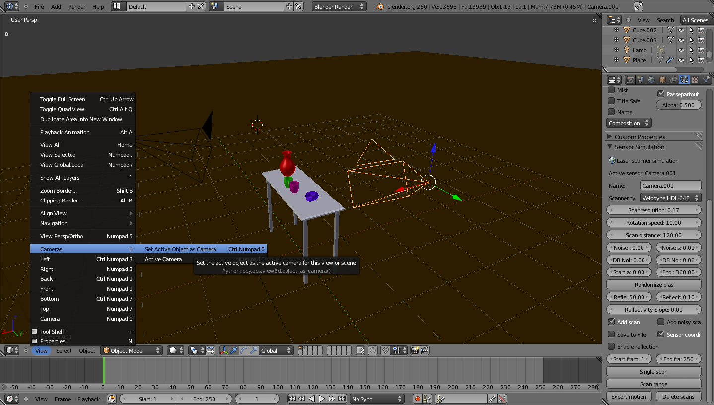This screenshot has height=405, width=714.
Task: Select Toggle Quad View menu entry
Action: 82,109
